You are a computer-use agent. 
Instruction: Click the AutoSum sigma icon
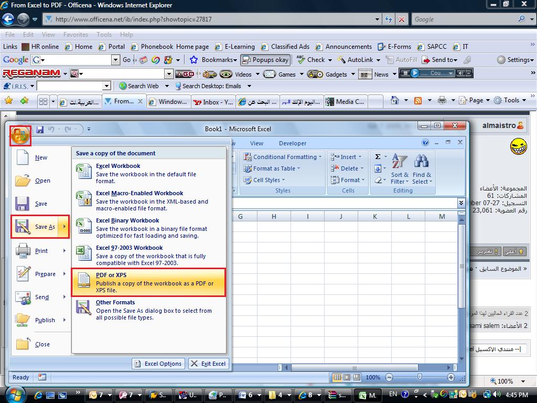pos(378,157)
